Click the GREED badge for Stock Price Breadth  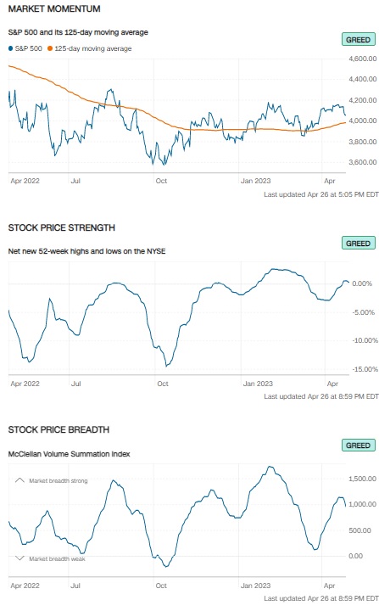tap(359, 446)
